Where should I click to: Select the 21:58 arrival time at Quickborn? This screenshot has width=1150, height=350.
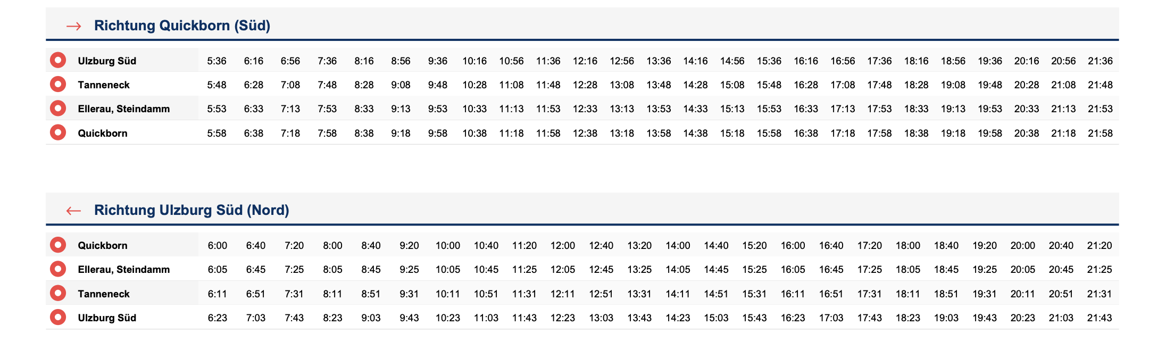click(1100, 134)
